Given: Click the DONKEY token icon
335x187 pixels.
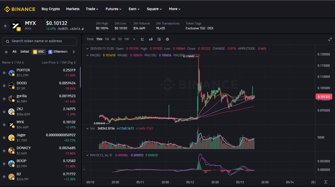Looking at the screenshot, I should [x=11, y=151].
